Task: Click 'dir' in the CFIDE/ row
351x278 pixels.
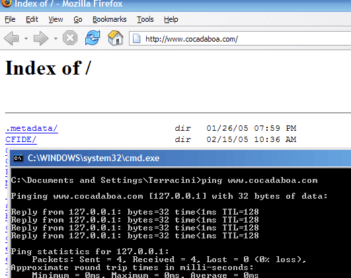Action: (182, 139)
